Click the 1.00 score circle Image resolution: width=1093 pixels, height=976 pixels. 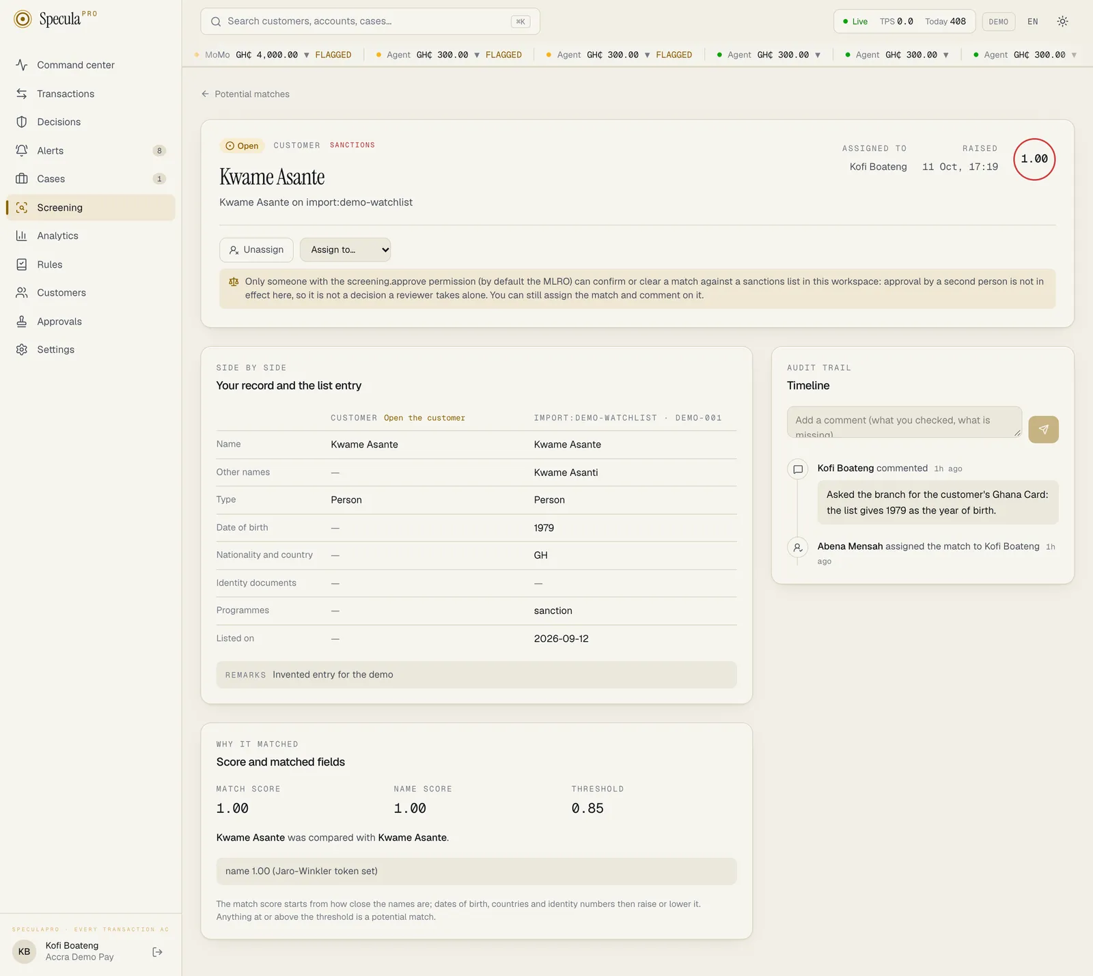[x=1034, y=159]
